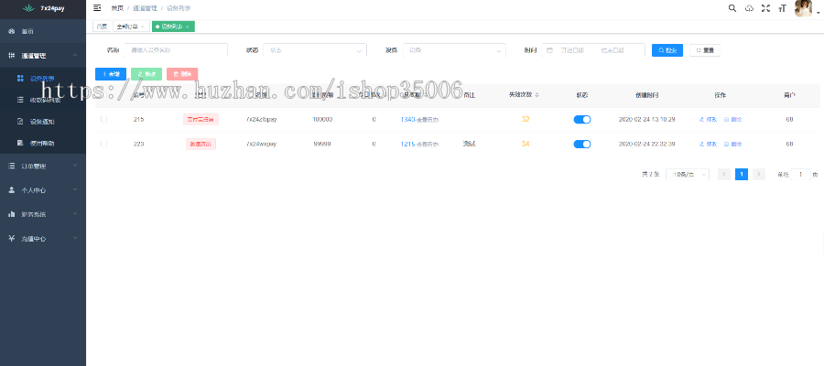Click the user avatar picture
The width and height of the screenshot is (824, 366).
(x=803, y=8)
